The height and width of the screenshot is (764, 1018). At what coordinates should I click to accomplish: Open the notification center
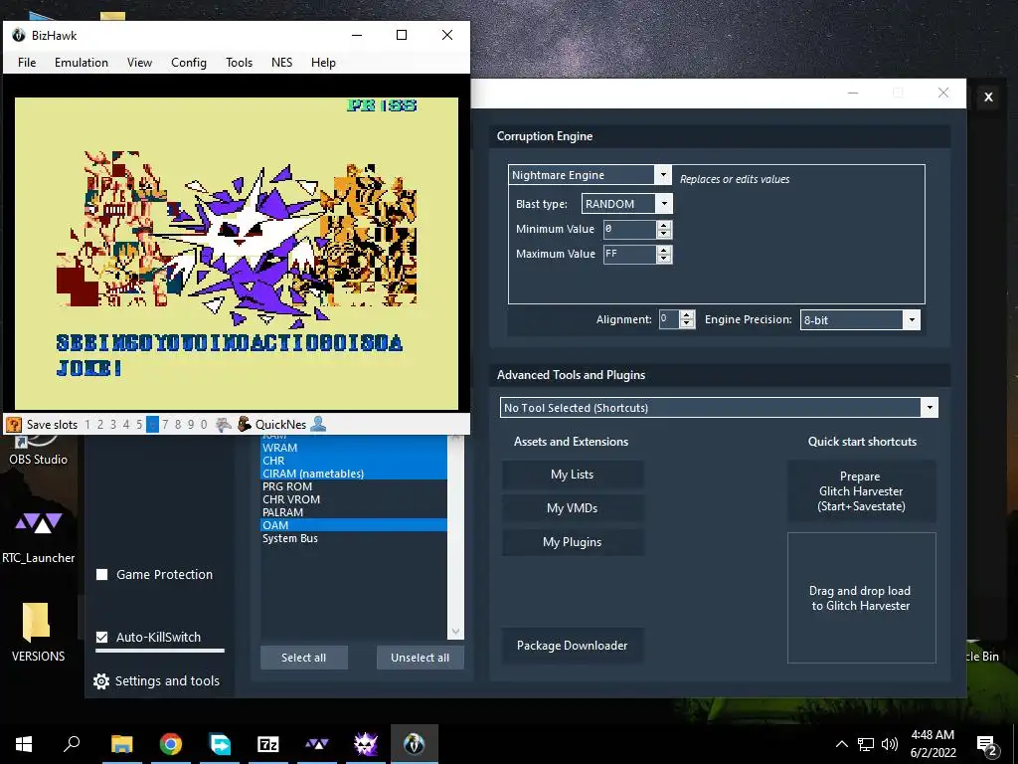click(x=987, y=745)
